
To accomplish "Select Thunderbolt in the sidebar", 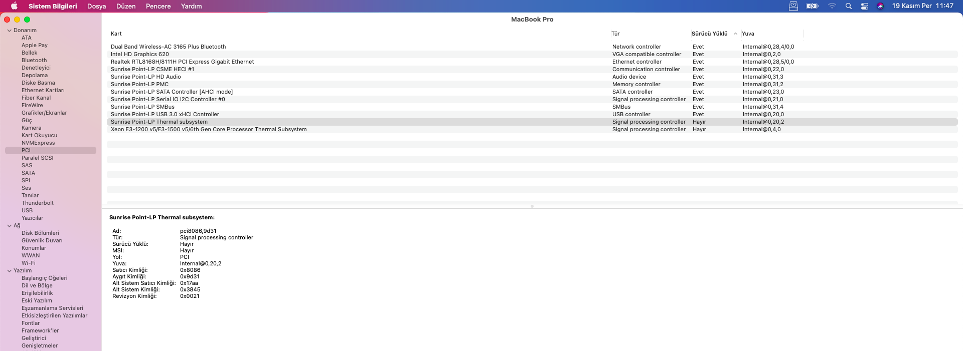I will tap(38, 203).
